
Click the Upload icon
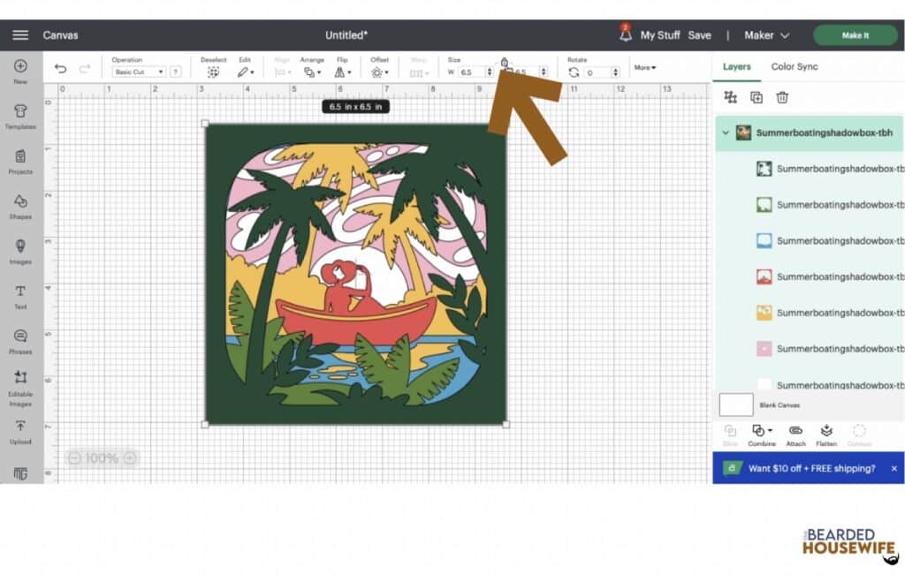20,432
